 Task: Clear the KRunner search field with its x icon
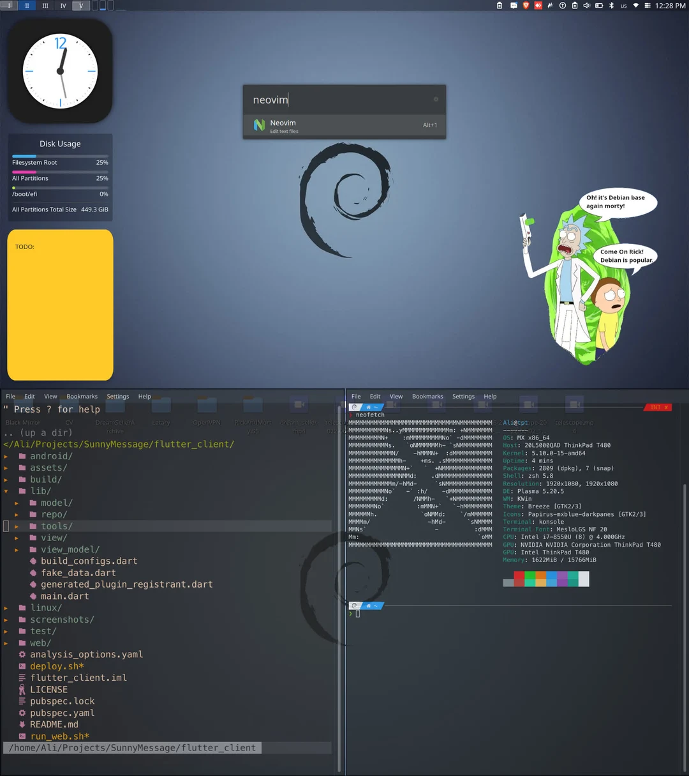click(436, 99)
